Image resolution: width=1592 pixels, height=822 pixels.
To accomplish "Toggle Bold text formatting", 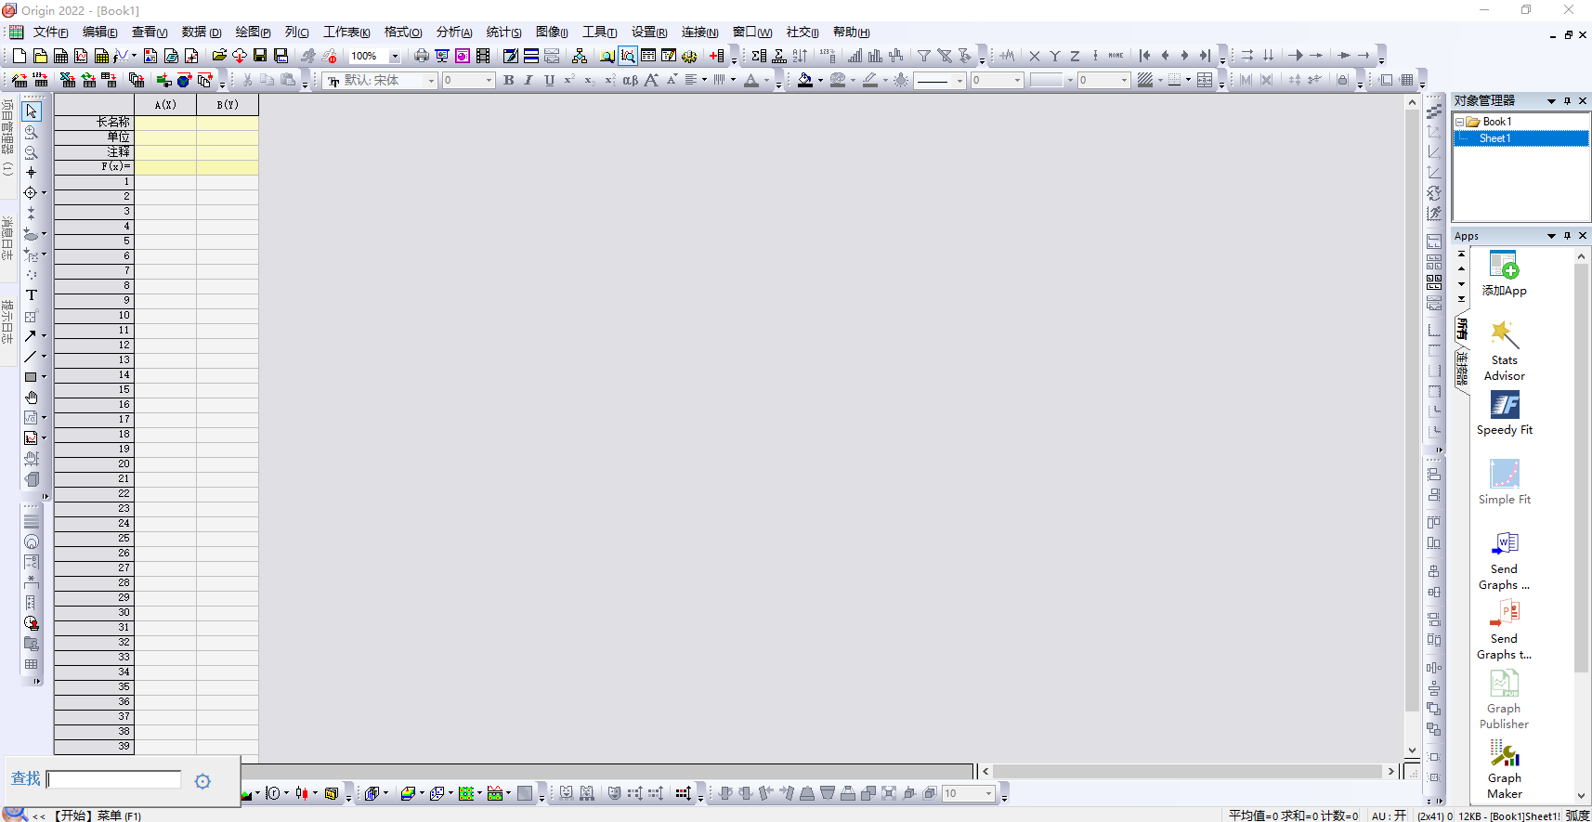I will (508, 81).
